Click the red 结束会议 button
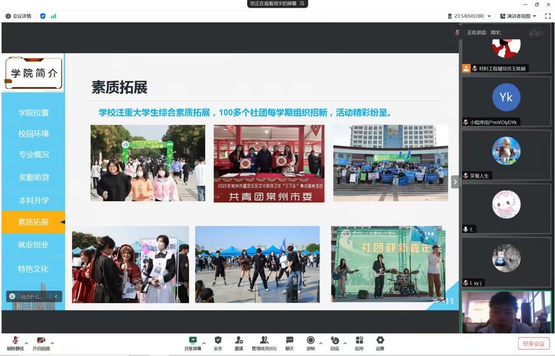The height and width of the screenshot is (356, 555). coord(534,344)
